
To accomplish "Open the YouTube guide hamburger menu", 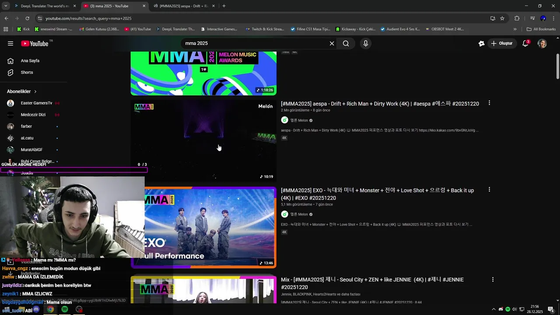I will 10,43.
